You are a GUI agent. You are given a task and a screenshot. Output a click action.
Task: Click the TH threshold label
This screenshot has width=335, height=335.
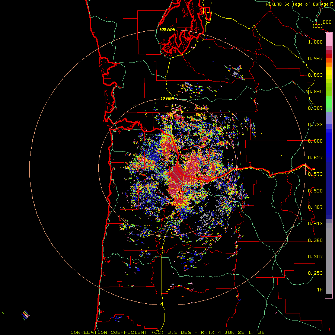pos(320,290)
